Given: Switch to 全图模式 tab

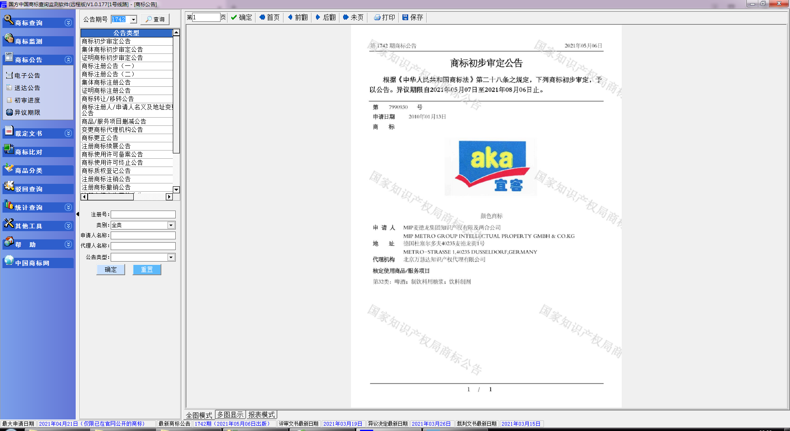Looking at the screenshot, I should click(199, 415).
